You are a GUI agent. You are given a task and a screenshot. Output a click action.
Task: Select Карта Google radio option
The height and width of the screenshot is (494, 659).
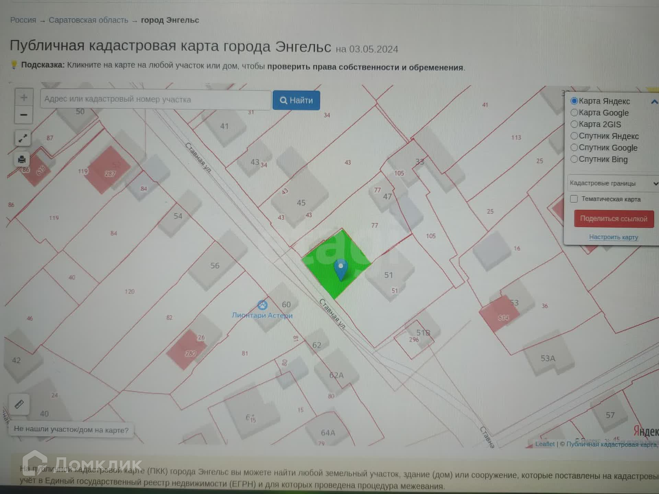[574, 113]
